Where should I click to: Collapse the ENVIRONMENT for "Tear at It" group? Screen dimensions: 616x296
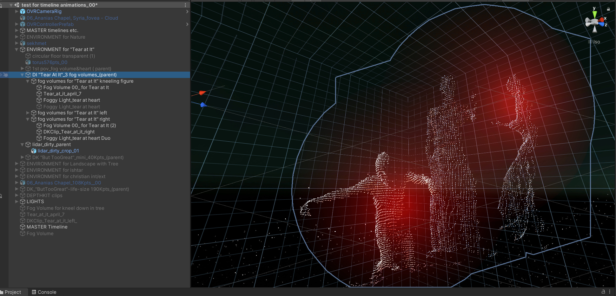[17, 49]
